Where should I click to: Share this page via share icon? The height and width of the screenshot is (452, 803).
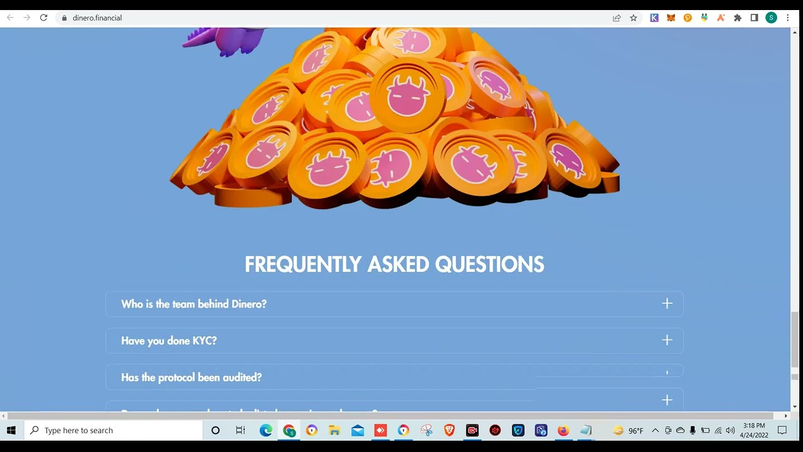point(617,18)
